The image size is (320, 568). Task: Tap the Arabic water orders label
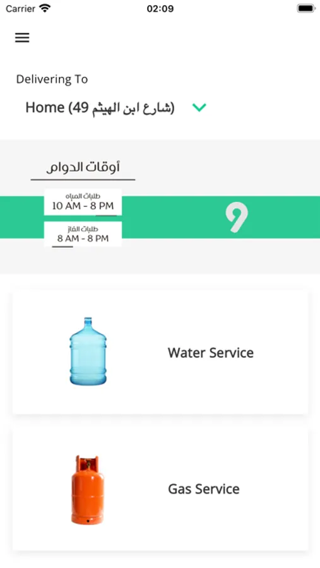coord(83,196)
